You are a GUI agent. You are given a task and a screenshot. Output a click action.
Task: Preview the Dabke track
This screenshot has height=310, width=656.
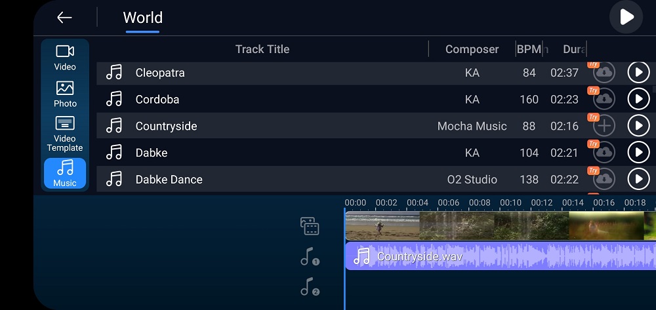click(x=638, y=153)
